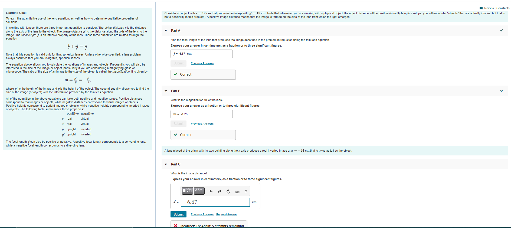Open Previous Answers for Part C
Screen dimensions: 511x228
[x=202, y=214]
